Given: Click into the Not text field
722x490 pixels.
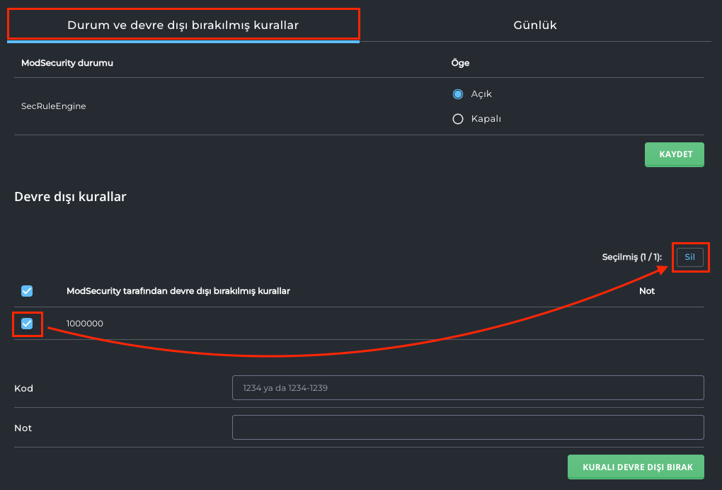Looking at the screenshot, I should (467, 428).
